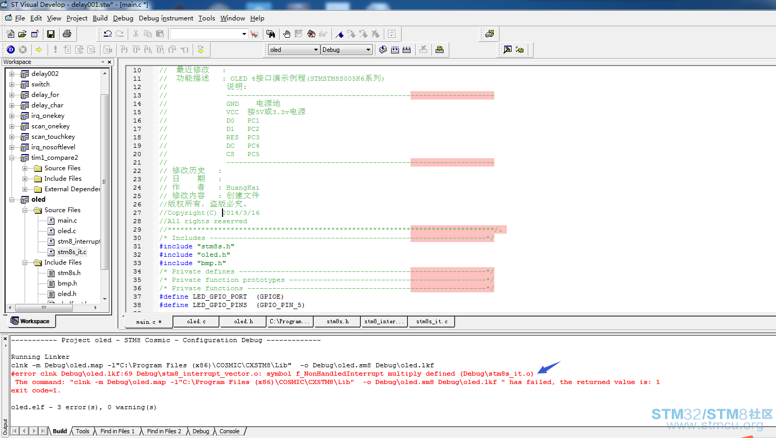Open the Debug instrument menu
The height and width of the screenshot is (438, 776).
(166, 18)
